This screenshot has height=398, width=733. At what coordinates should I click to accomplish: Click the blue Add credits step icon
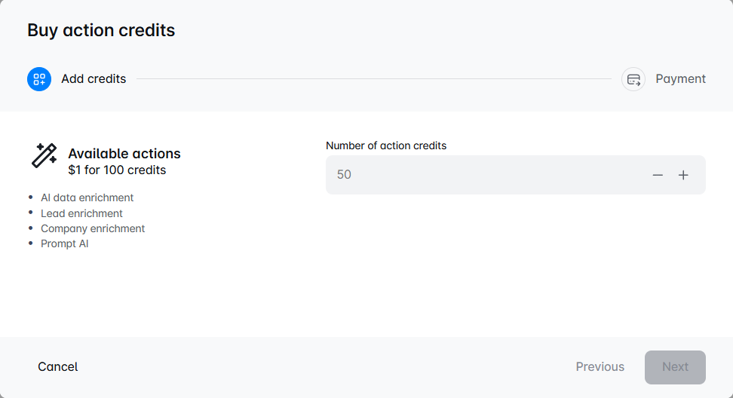click(x=39, y=79)
